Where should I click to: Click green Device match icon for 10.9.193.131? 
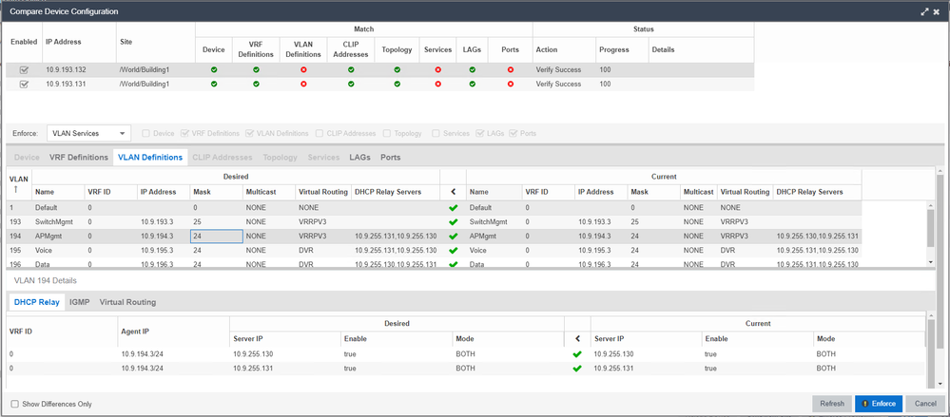coord(214,85)
